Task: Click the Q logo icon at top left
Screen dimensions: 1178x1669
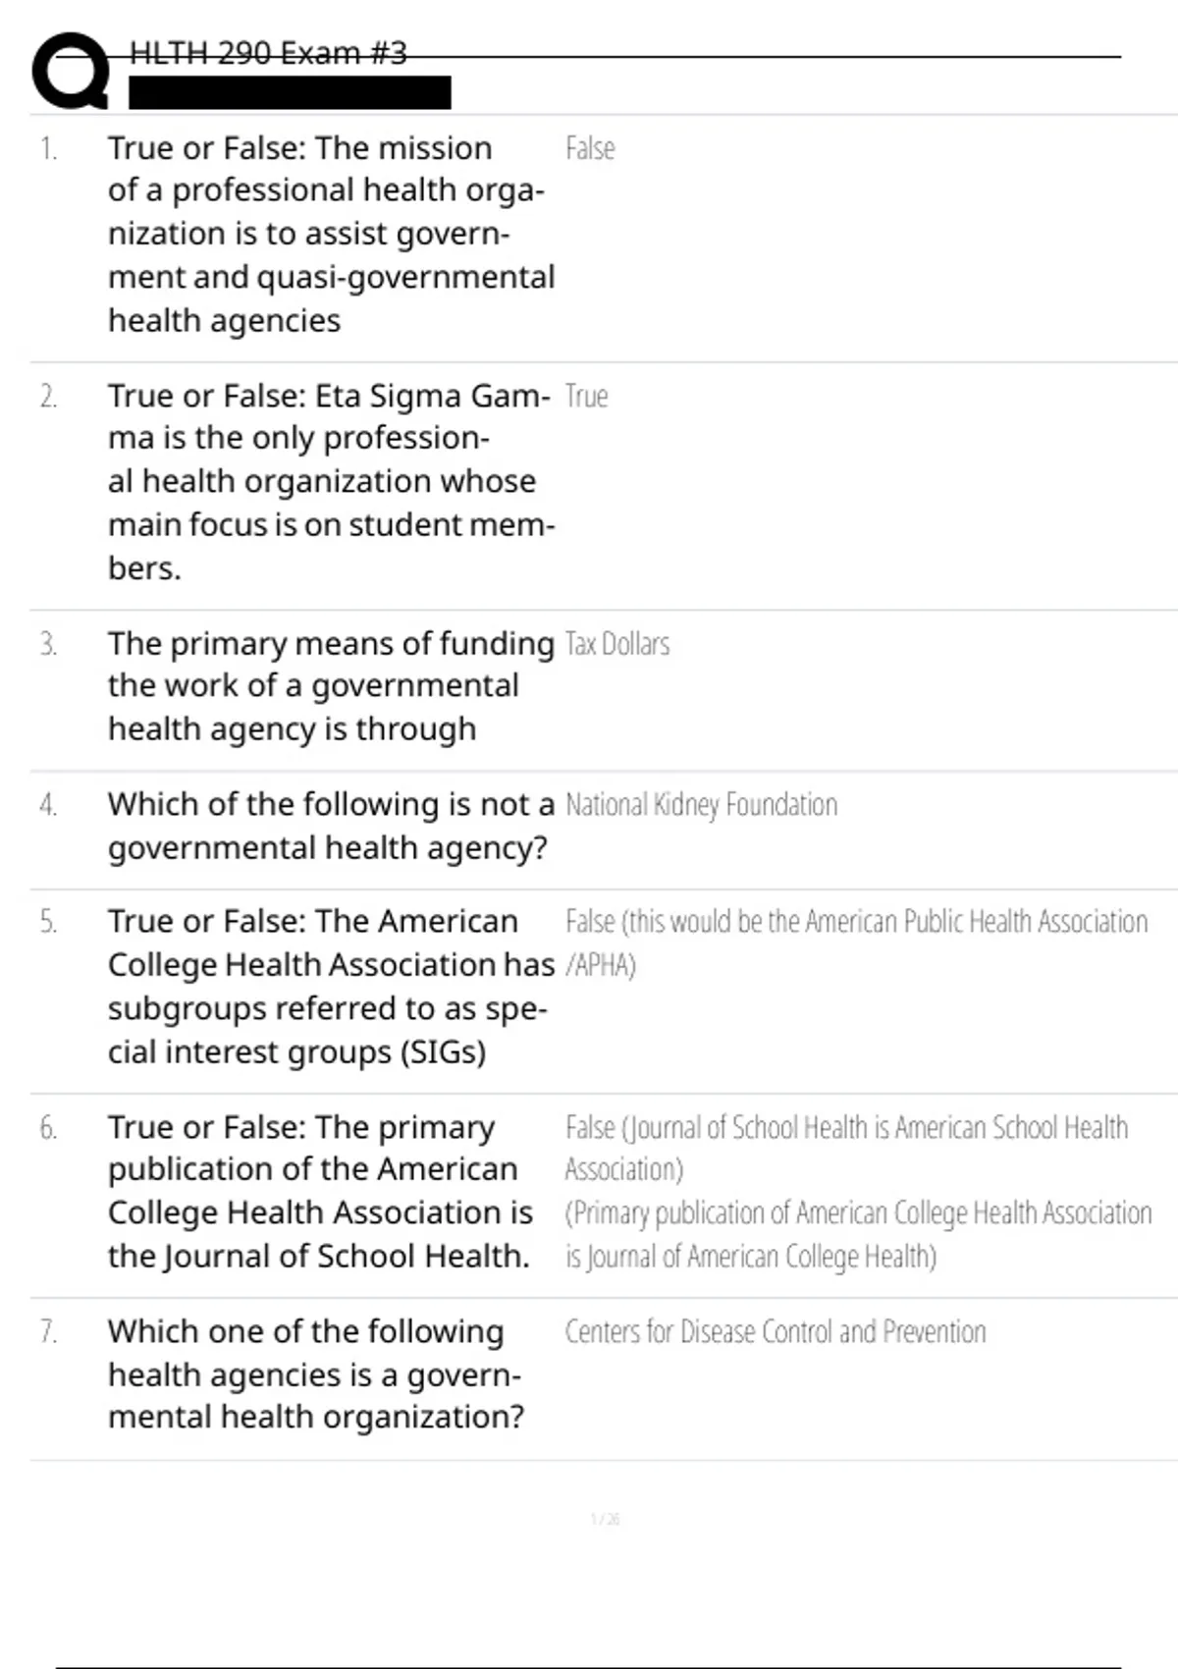Action: tap(71, 71)
